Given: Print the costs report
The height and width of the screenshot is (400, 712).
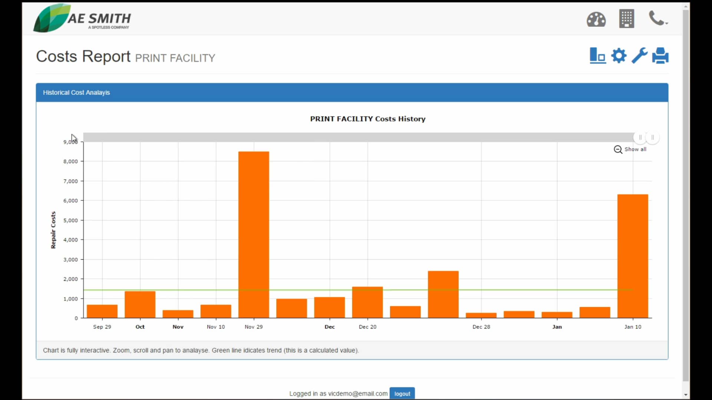Looking at the screenshot, I should pyautogui.click(x=660, y=56).
